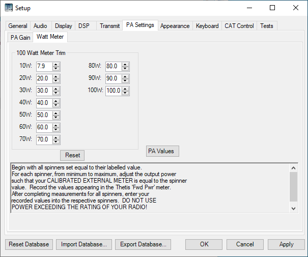
Task: Decrease the 80W trim value
Action: pos(125,69)
